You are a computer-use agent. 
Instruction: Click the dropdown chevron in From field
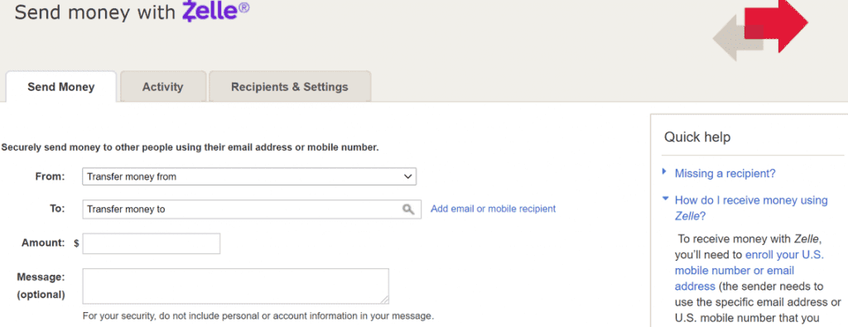407,176
